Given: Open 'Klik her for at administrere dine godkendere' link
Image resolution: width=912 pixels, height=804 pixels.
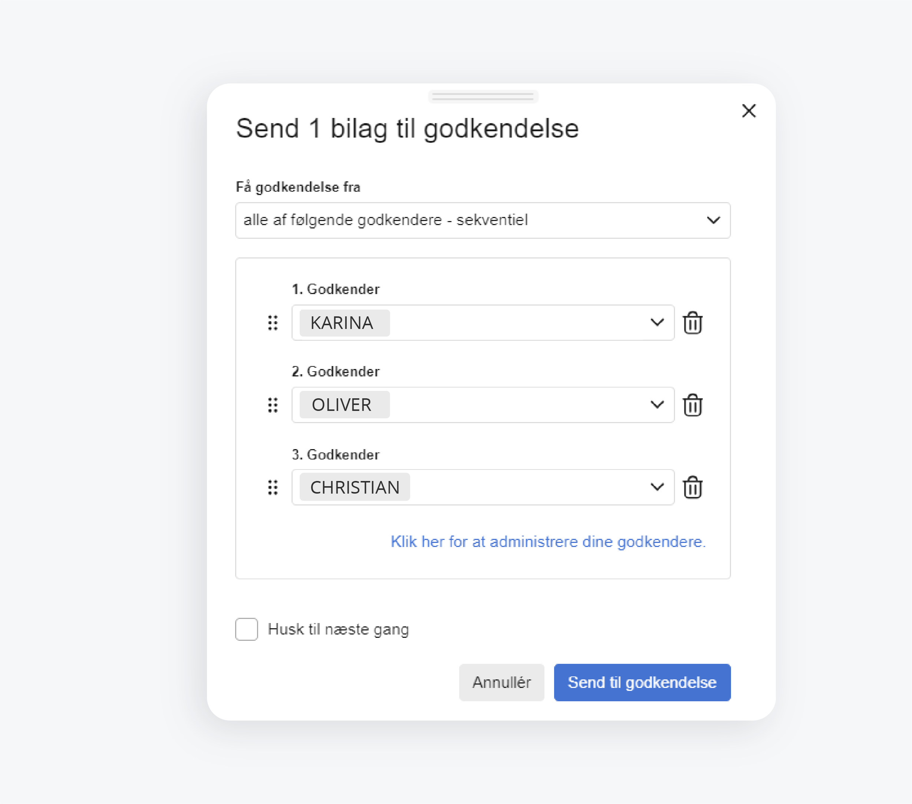Looking at the screenshot, I should 548,542.
